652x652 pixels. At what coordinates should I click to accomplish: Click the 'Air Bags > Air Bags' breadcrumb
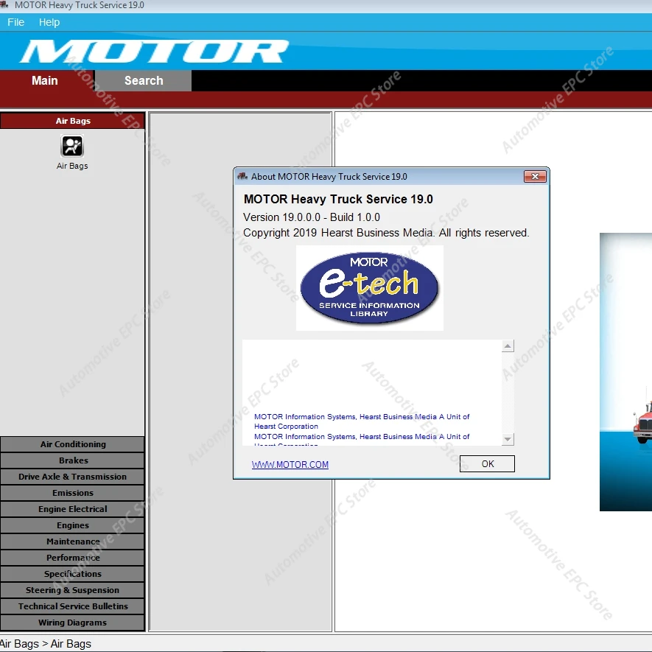click(x=45, y=644)
